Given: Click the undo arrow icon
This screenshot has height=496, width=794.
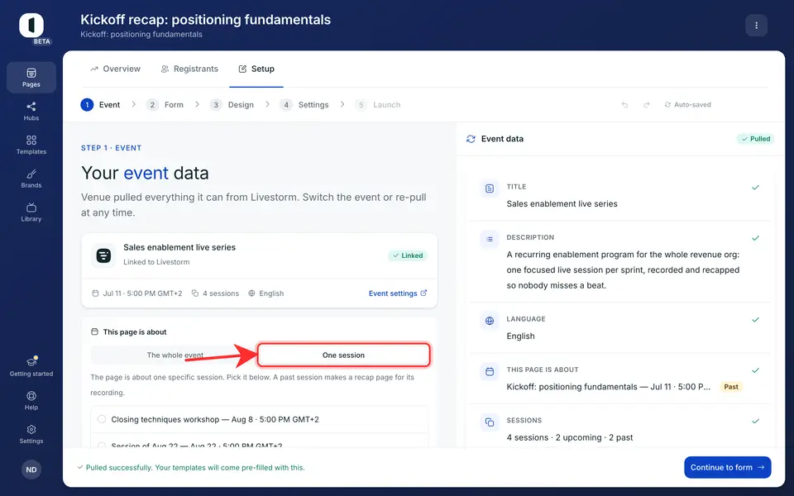Looking at the screenshot, I should pos(625,105).
